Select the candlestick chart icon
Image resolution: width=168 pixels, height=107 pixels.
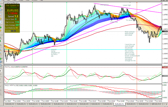(1, 41)
